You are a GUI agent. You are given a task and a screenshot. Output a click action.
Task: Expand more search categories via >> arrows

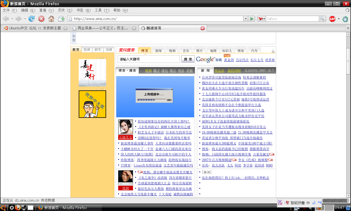point(273,51)
